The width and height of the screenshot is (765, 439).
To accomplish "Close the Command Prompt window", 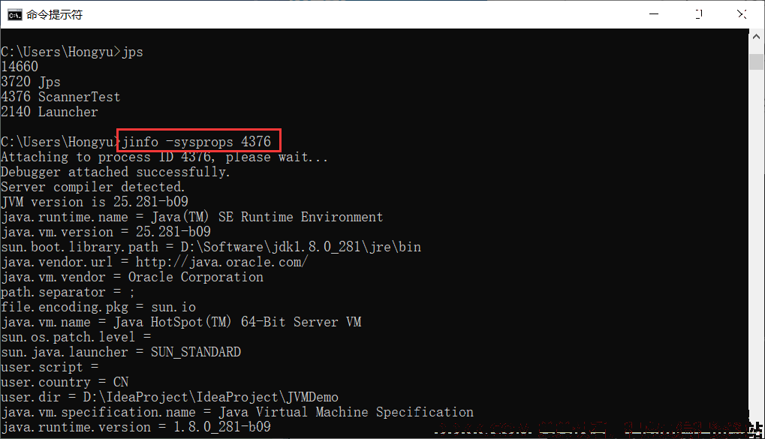I will coord(742,14).
